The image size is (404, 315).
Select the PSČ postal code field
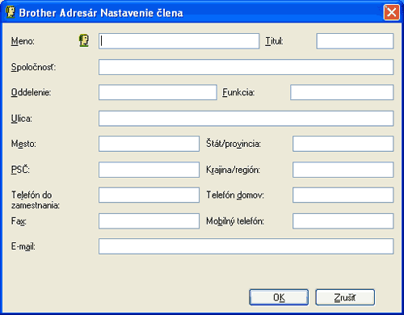tap(149, 170)
